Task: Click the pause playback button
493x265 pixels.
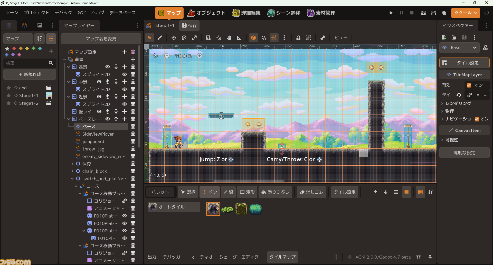Action: point(402,13)
